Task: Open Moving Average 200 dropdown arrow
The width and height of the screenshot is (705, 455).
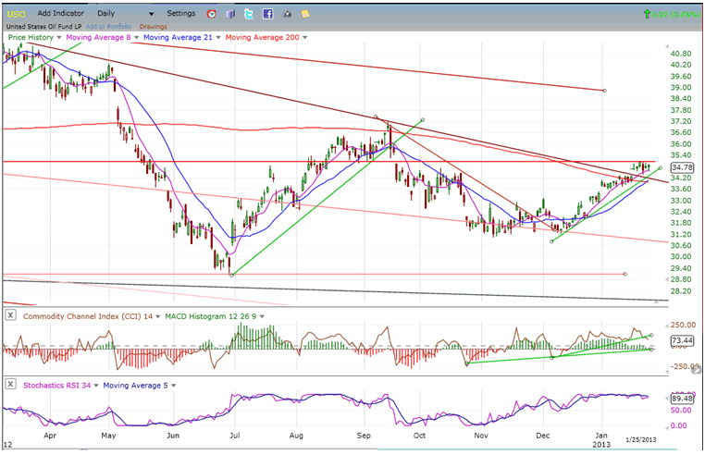Action: pyautogui.click(x=304, y=37)
